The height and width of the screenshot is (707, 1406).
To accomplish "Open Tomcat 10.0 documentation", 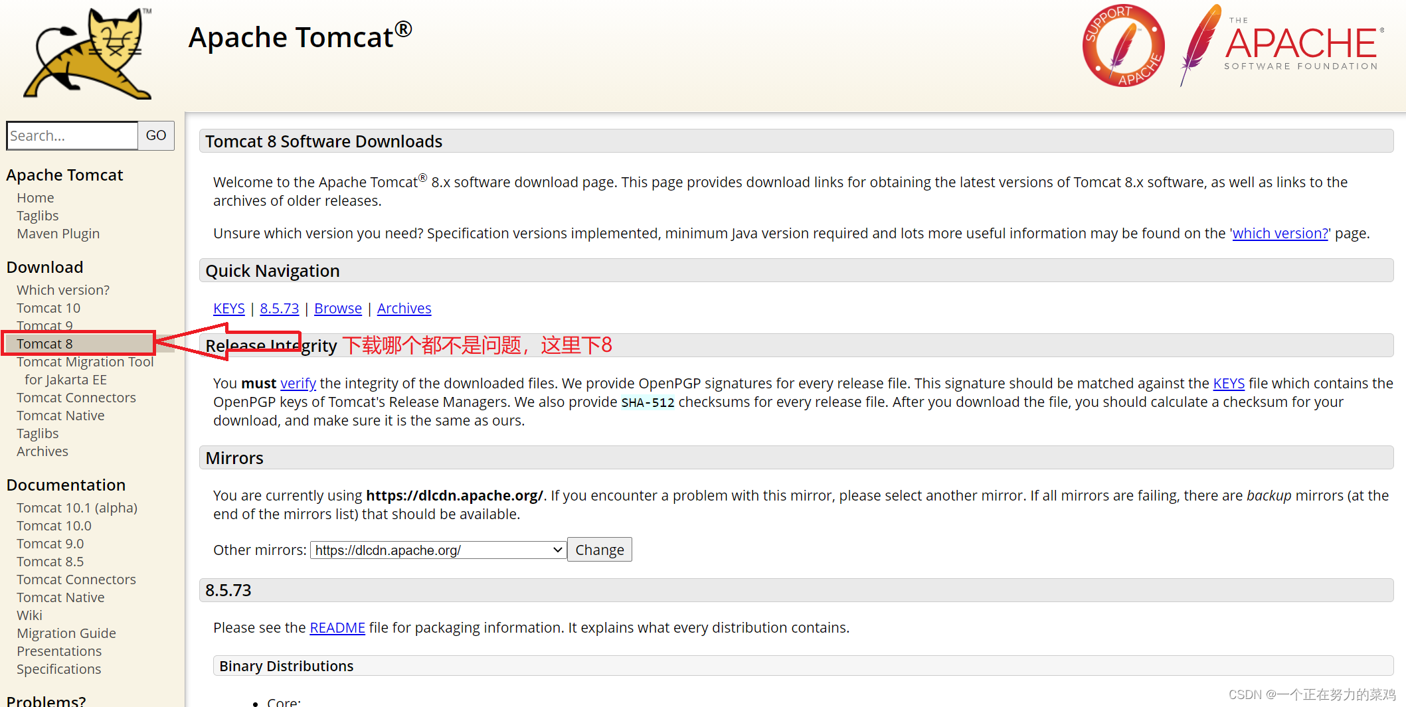I will click(54, 526).
